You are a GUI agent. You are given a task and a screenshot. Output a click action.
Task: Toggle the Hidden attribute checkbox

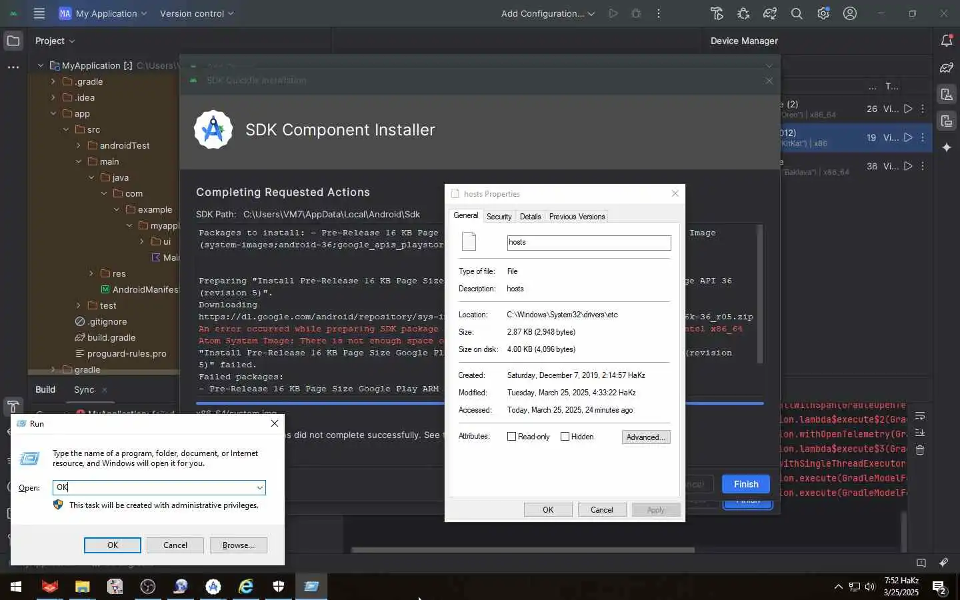tap(565, 437)
